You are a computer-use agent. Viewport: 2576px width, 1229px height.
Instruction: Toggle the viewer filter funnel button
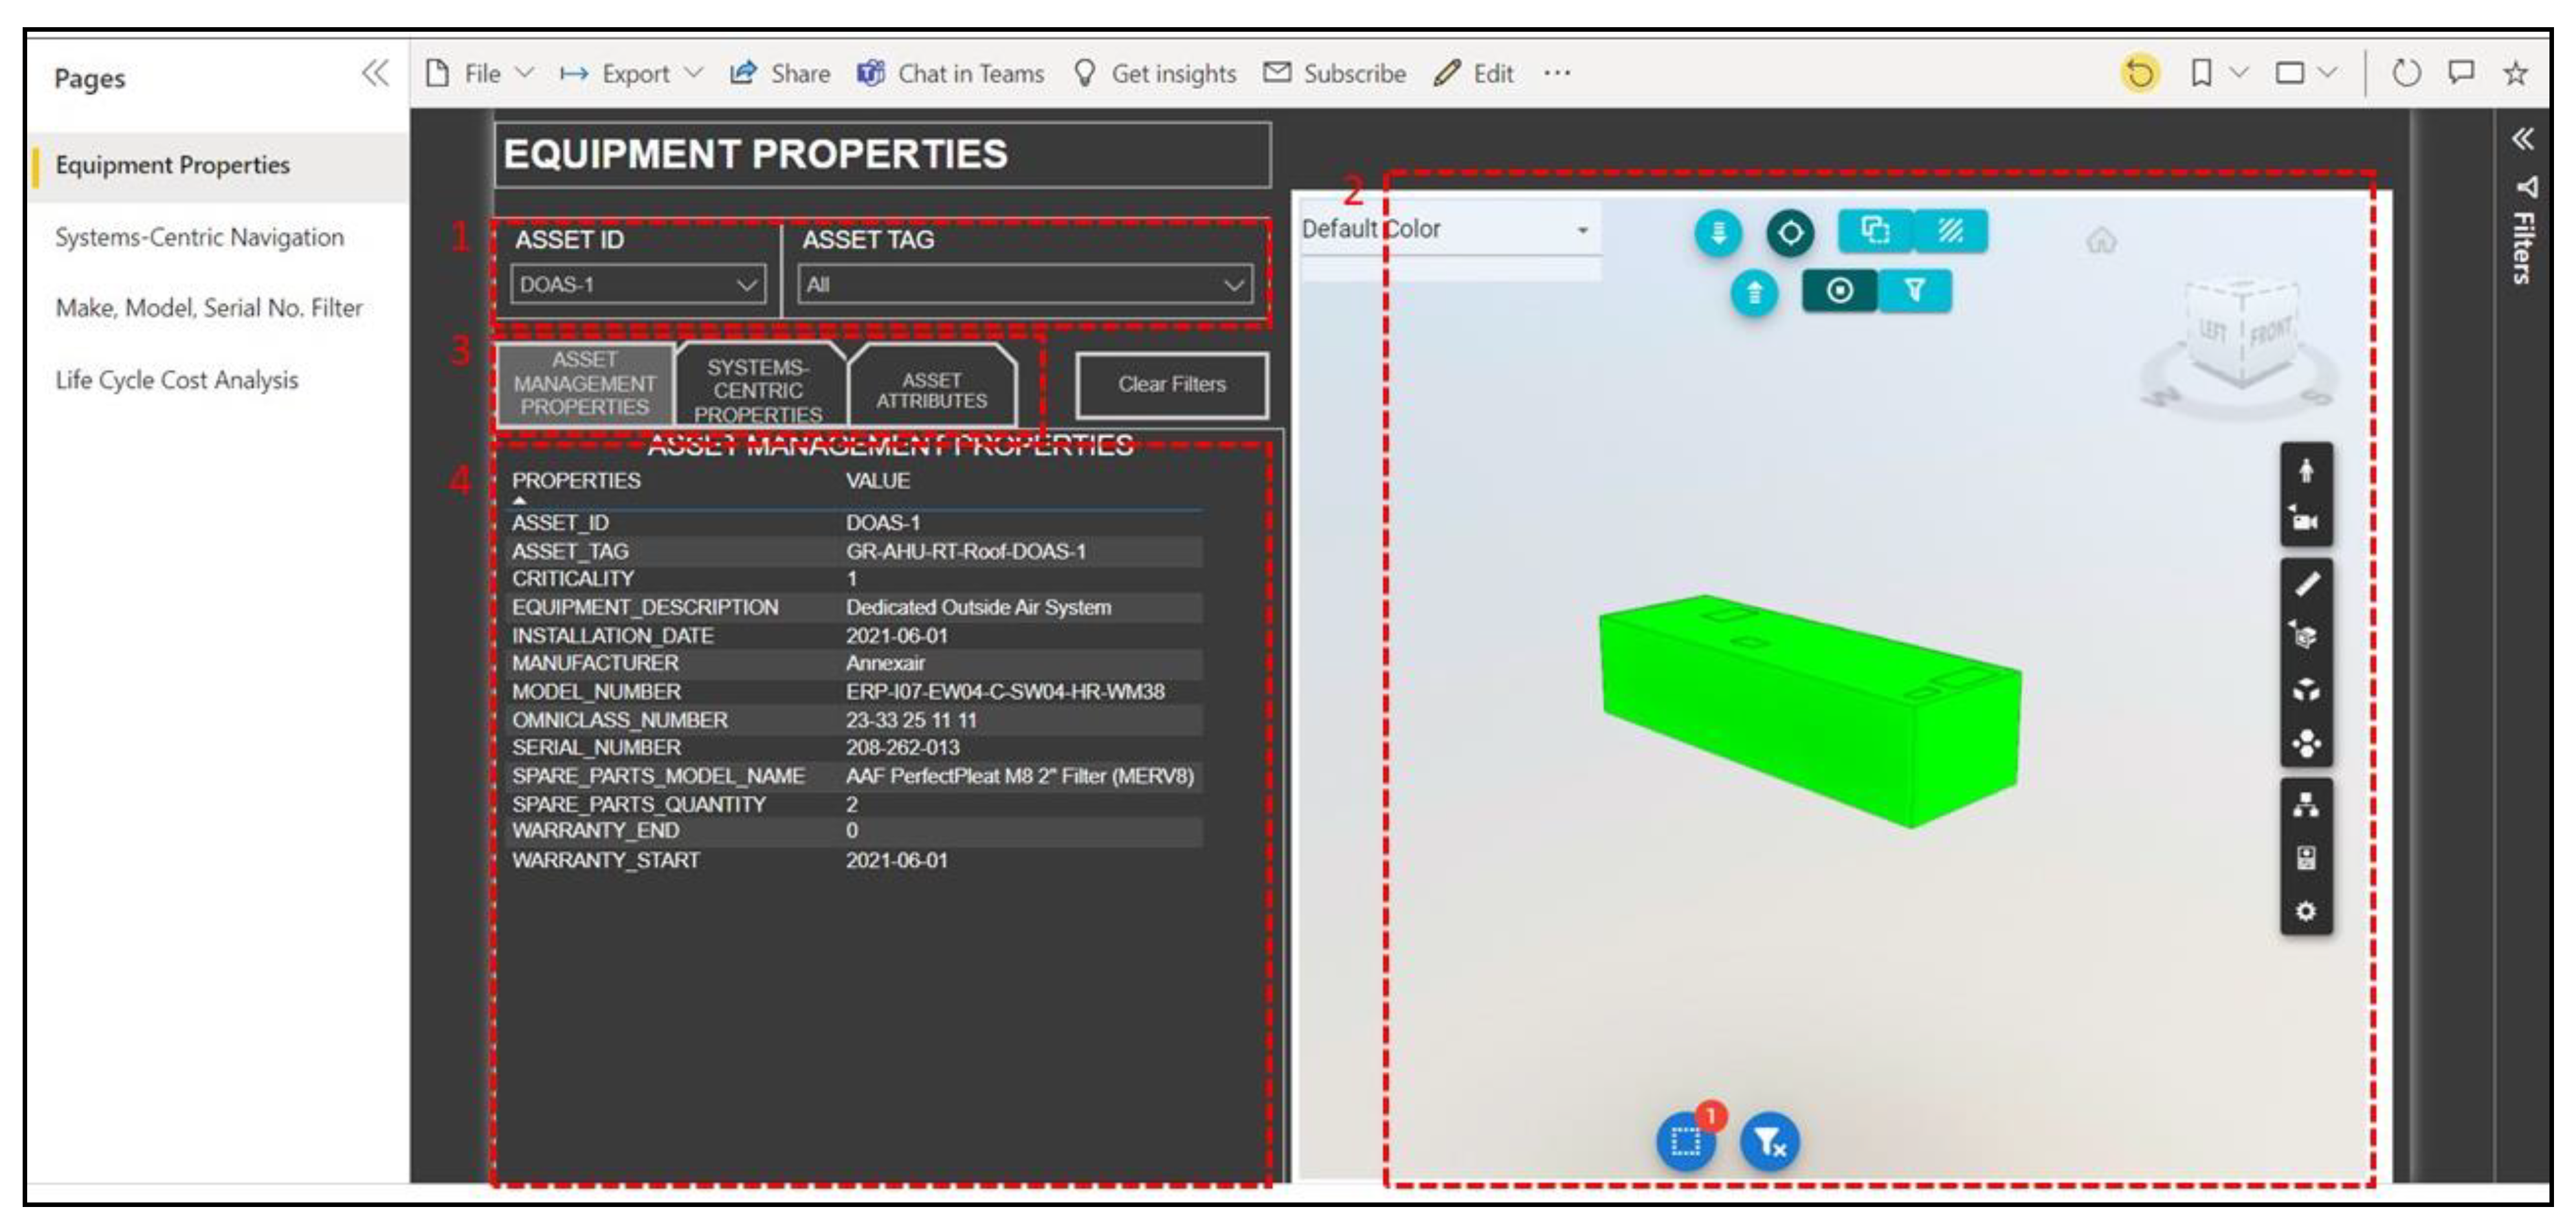tap(1914, 291)
